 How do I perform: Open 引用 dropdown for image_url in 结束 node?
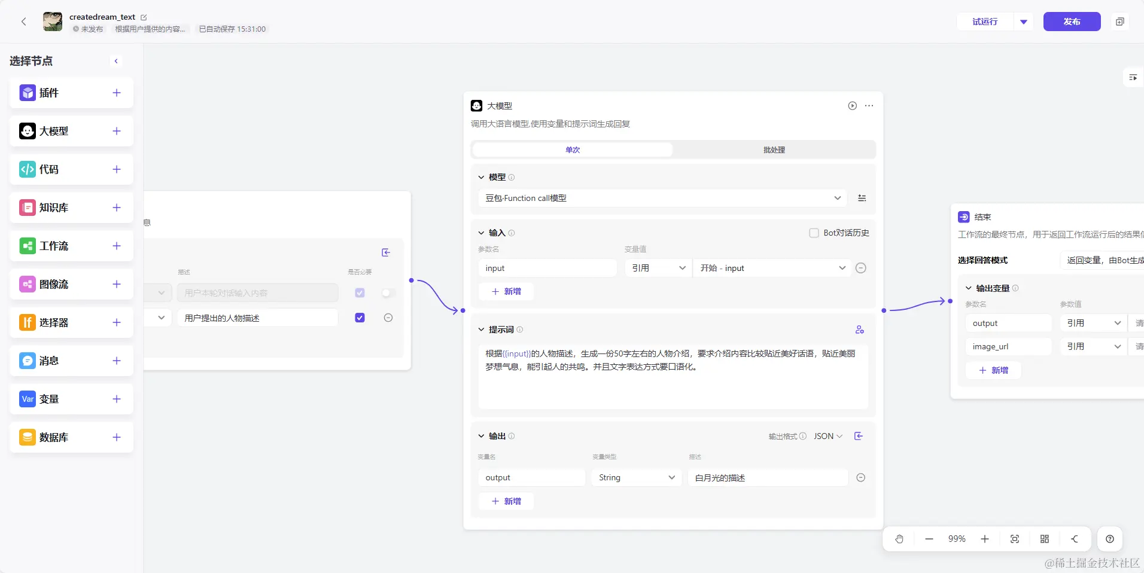click(1093, 346)
